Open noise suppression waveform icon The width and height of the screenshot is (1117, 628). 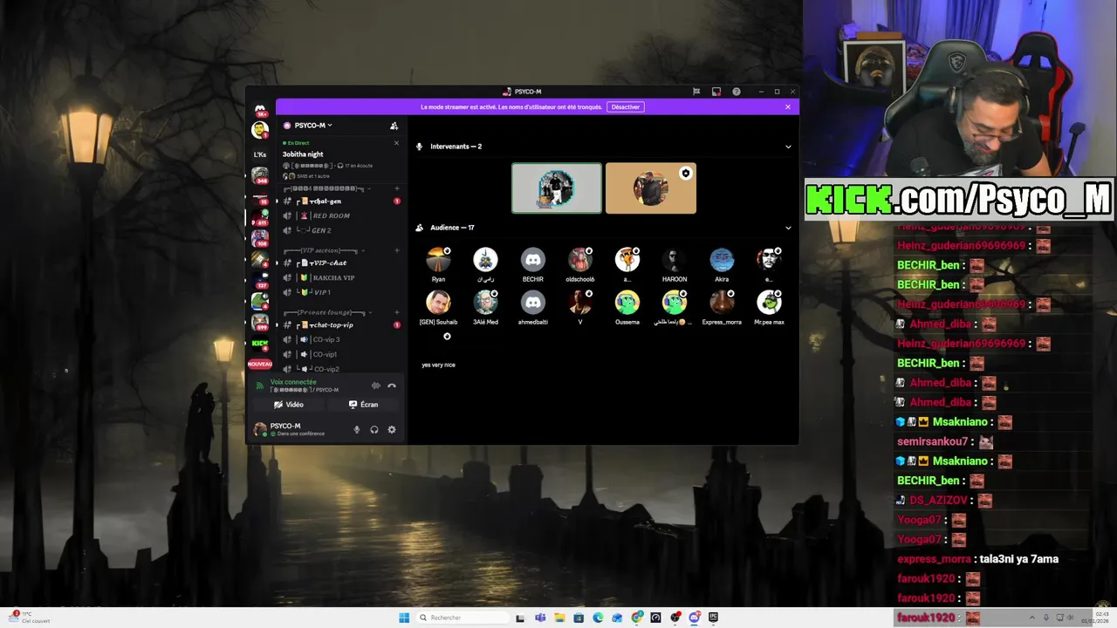click(x=376, y=386)
